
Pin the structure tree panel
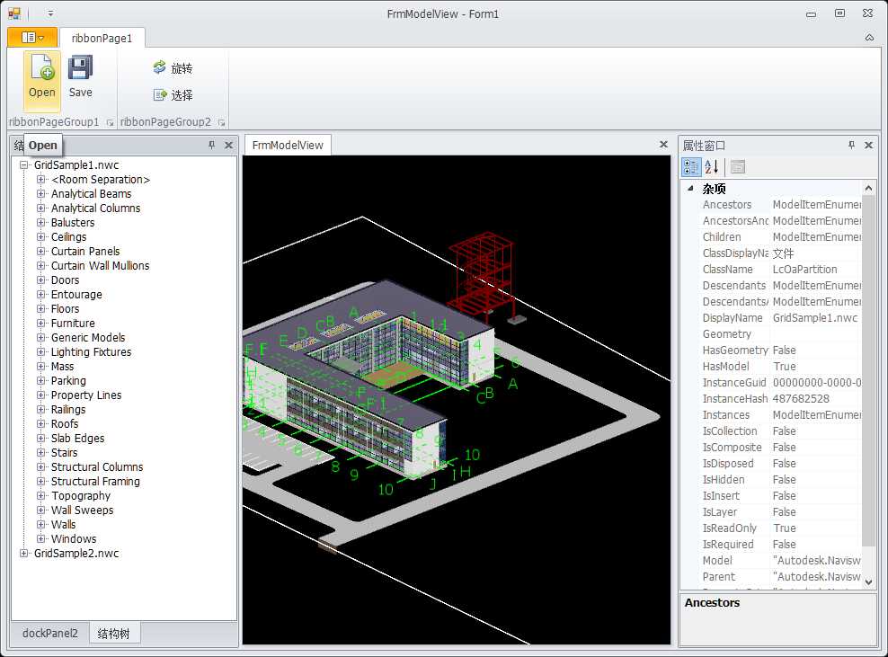tap(211, 145)
